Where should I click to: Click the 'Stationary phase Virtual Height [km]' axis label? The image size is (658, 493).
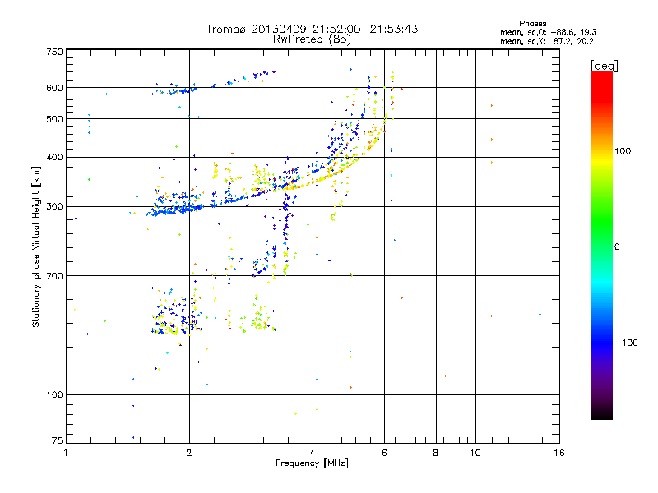(36, 246)
